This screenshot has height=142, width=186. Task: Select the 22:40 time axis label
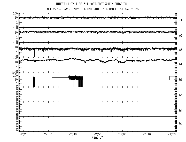pyautogui.click(x=73, y=134)
